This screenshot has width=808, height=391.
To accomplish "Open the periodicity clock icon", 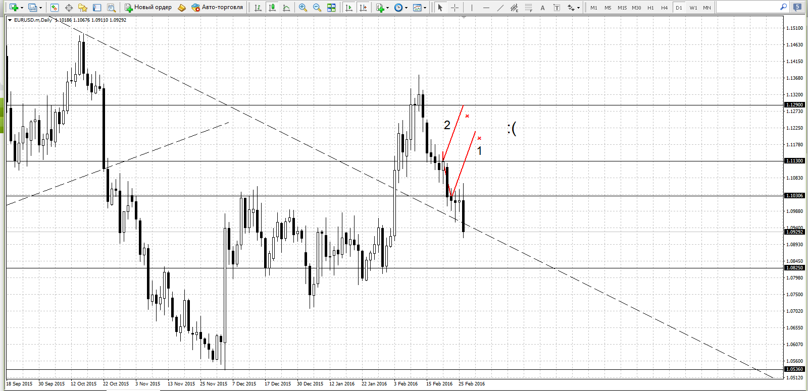I will click(x=398, y=8).
